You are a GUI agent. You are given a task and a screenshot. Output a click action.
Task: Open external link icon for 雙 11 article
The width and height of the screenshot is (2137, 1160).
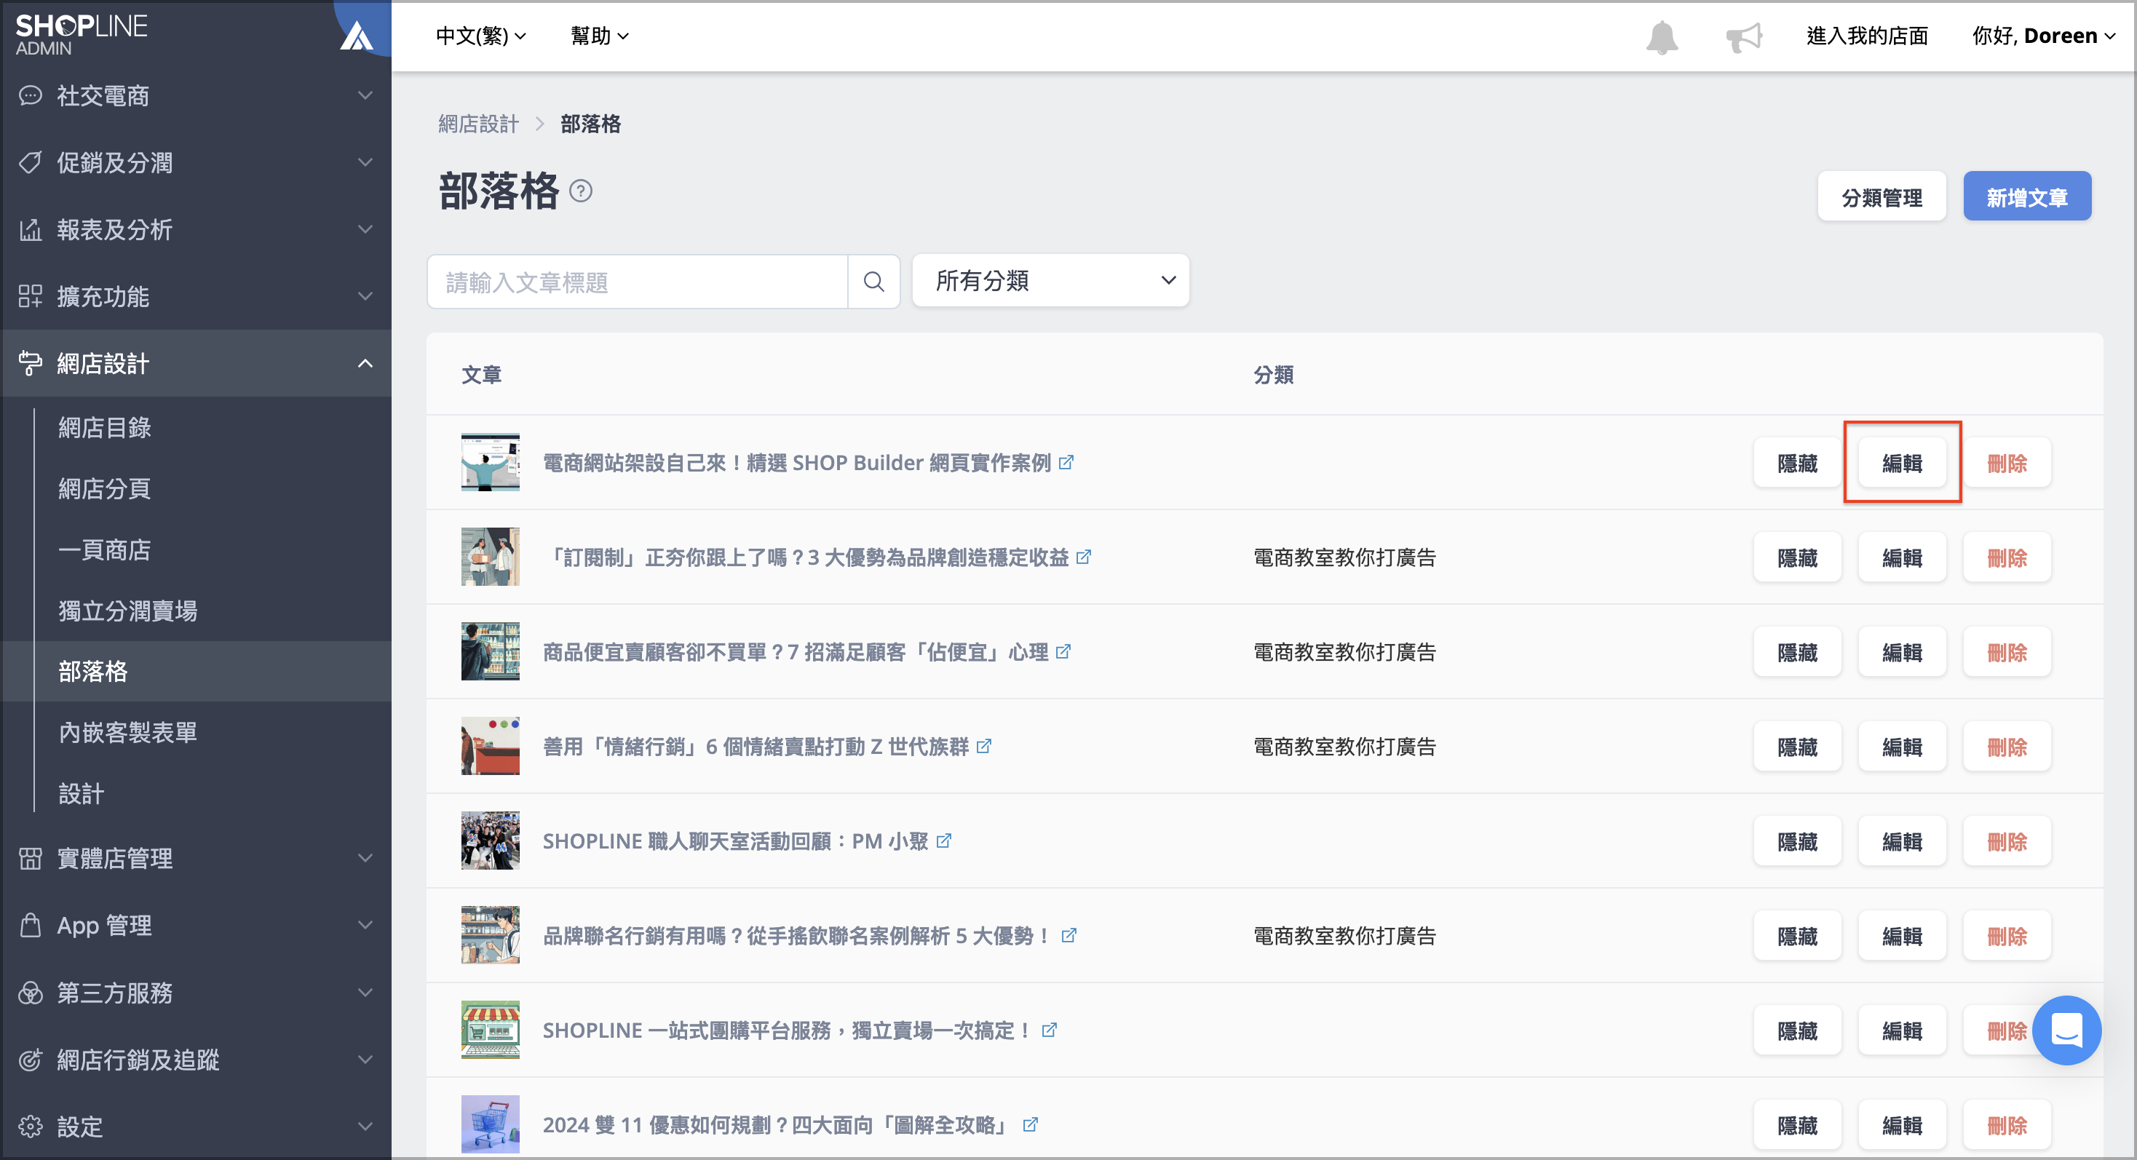point(1031,1124)
